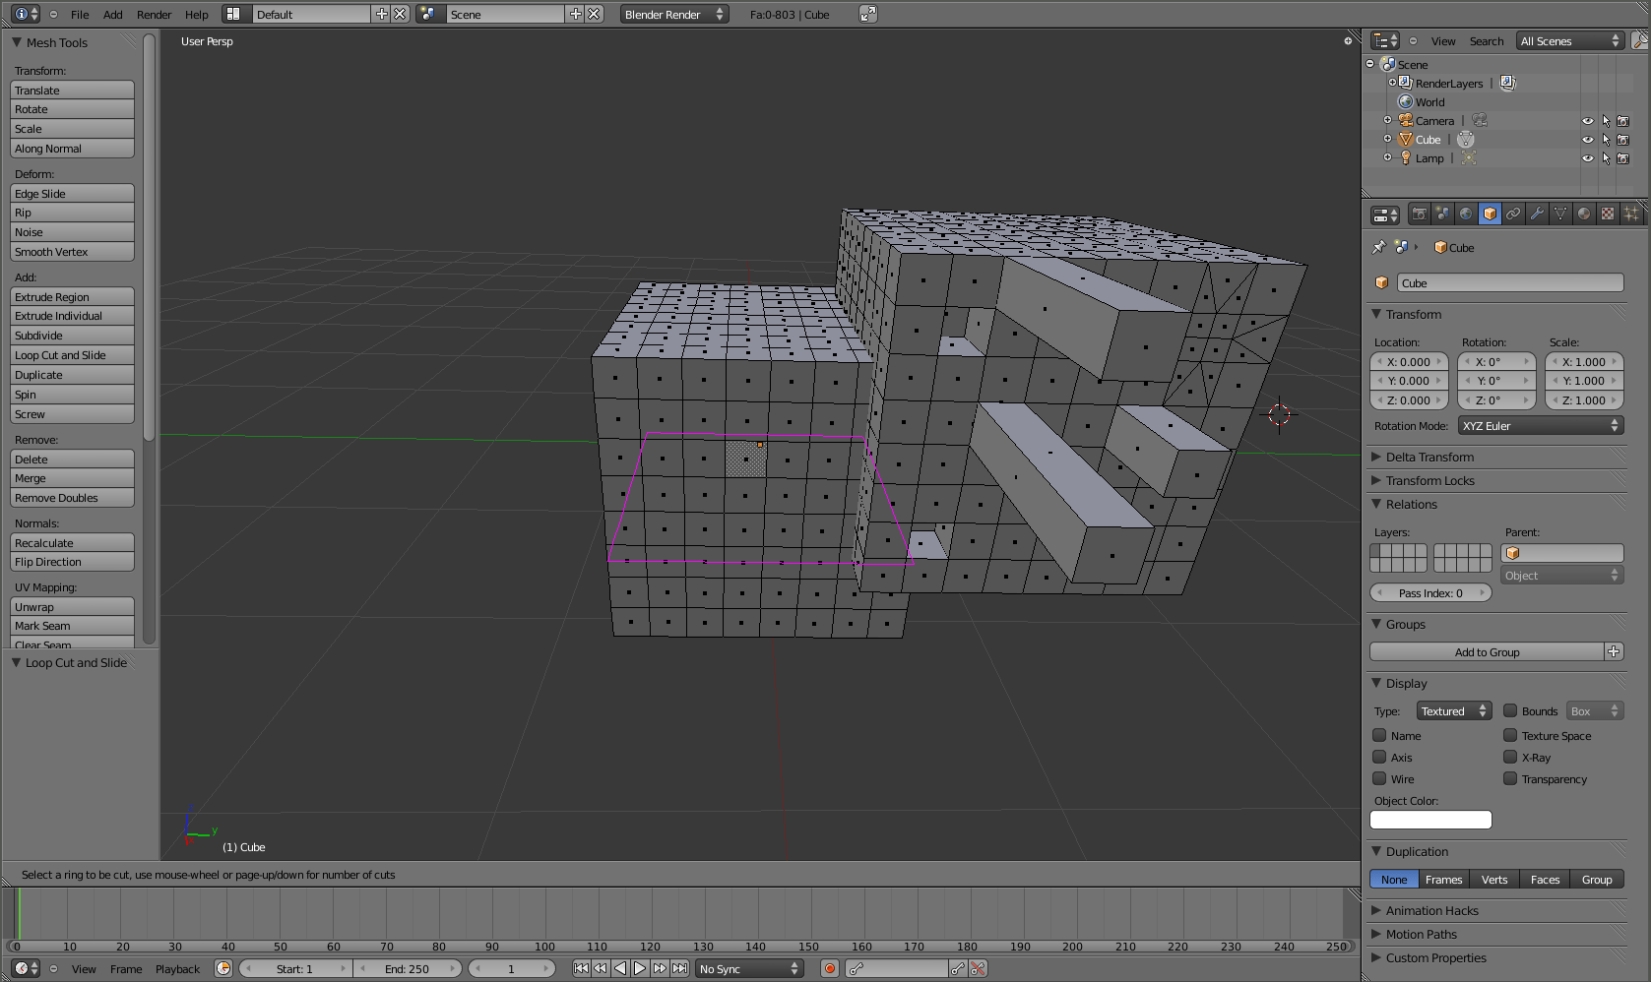Click the timeline editor type clock icon
This screenshot has width=1651, height=982.
[x=27, y=968]
